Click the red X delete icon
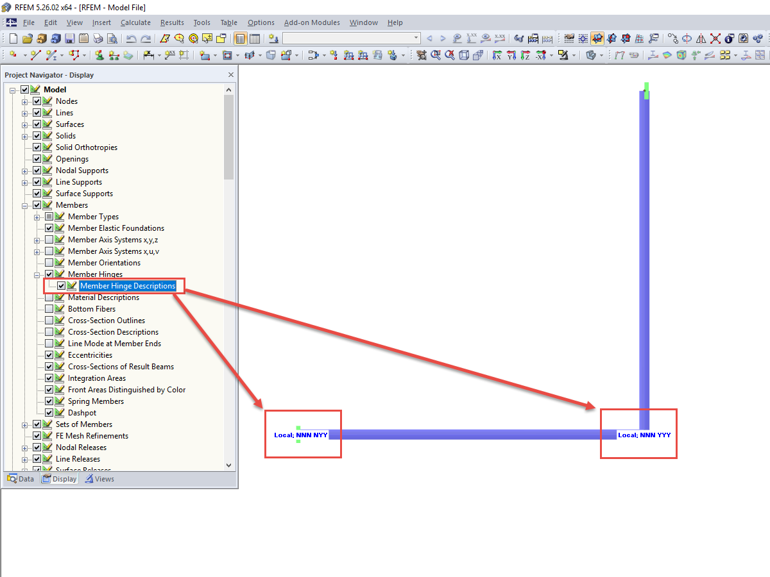Screen dimensions: 770x577 [x=715, y=38]
